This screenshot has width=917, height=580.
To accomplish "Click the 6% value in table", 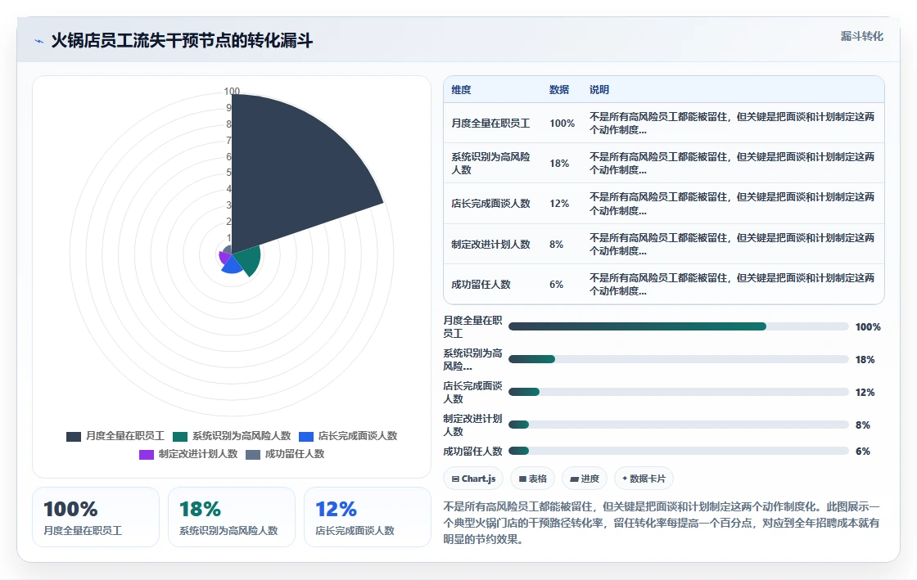I will coord(556,285).
